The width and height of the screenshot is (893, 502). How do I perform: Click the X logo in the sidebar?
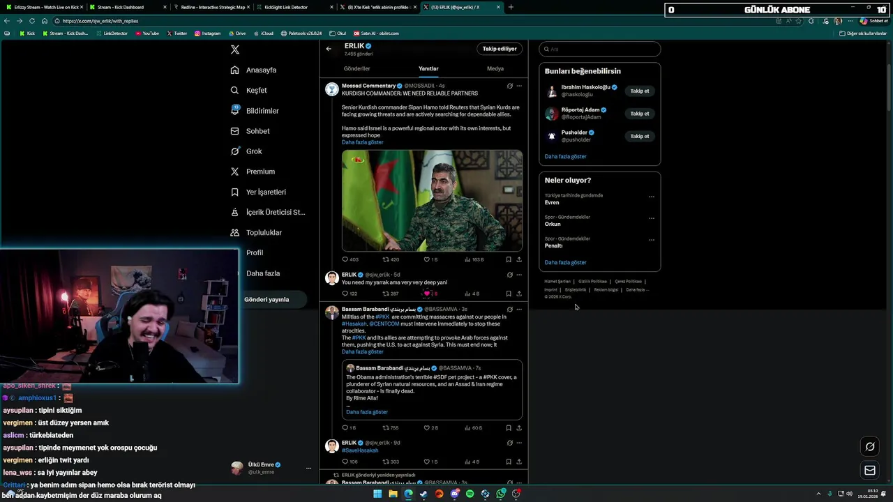235,50
